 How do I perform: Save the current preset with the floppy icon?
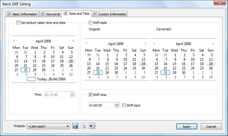[x=75, y=126]
